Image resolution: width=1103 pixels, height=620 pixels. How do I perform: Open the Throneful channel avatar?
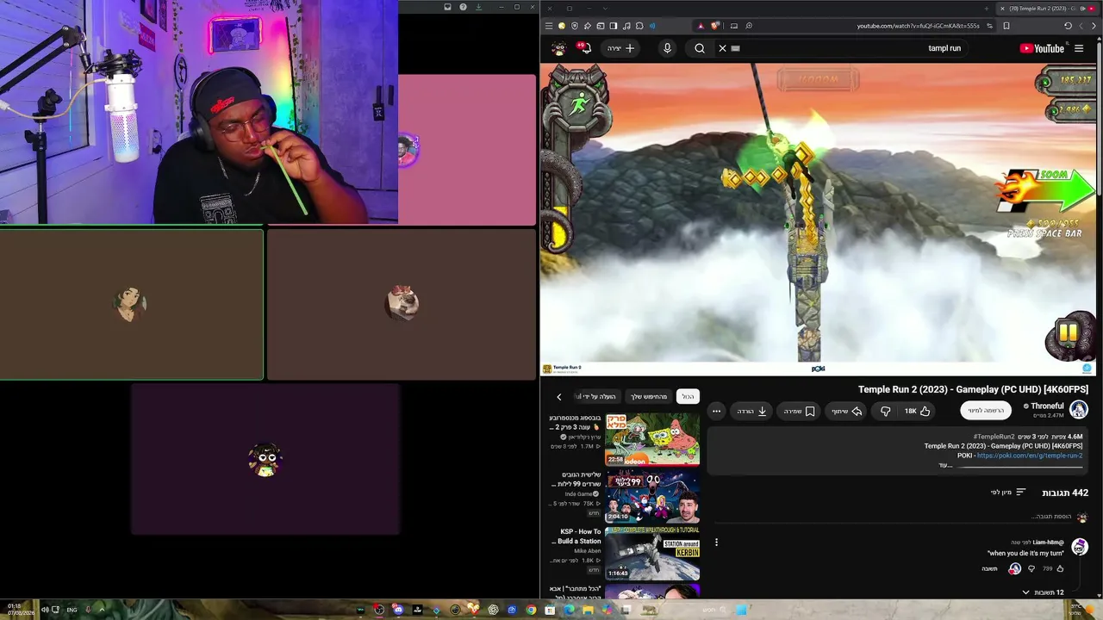1078,410
